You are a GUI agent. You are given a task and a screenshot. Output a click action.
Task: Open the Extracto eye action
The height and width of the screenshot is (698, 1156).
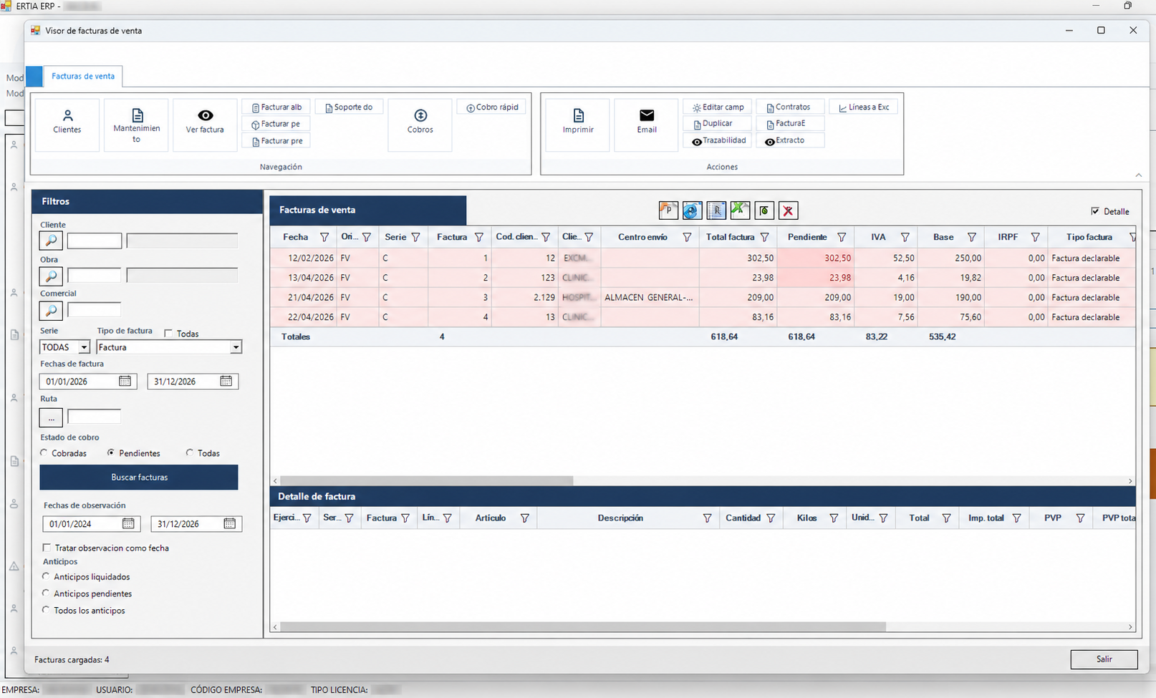pyautogui.click(x=790, y=140)
